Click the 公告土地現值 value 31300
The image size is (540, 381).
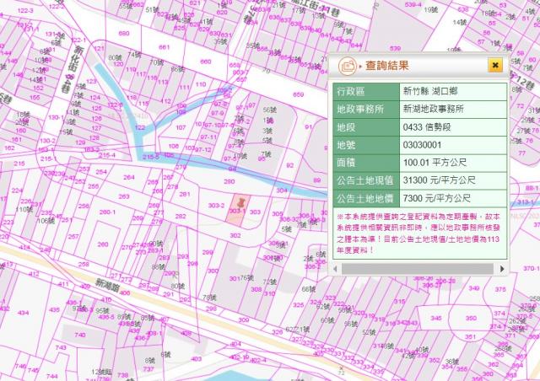pos(439,180)
